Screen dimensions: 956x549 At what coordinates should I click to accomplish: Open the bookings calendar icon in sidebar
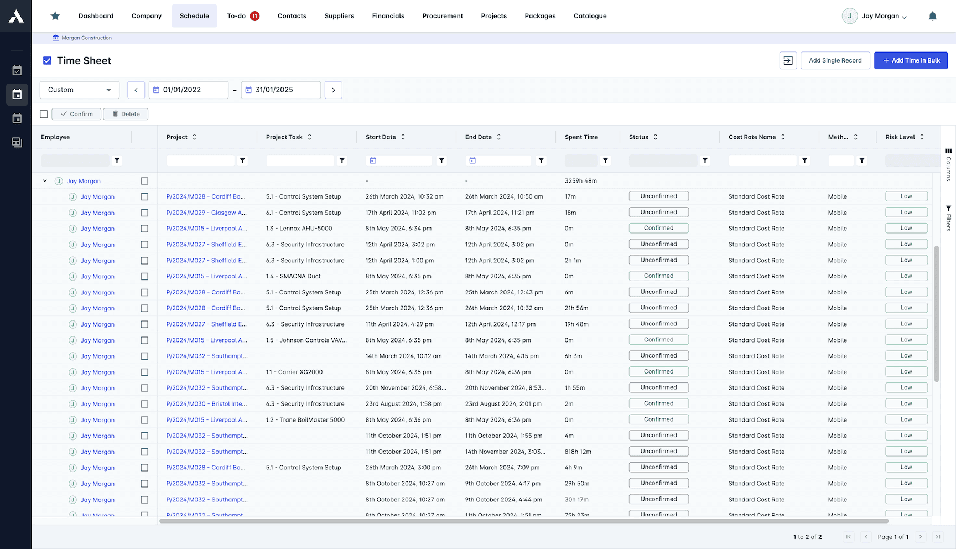click(x=17, y=118)
